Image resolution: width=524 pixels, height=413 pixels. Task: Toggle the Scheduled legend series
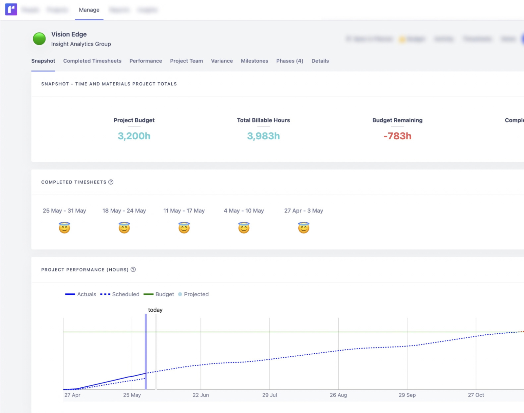(x=120, y=294)
